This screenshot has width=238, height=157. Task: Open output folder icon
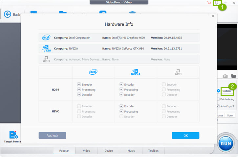click(233, 76)
